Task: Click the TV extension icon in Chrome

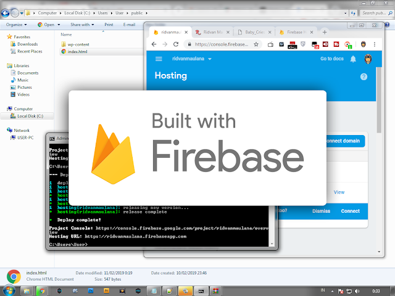Action: coord(270,44)
